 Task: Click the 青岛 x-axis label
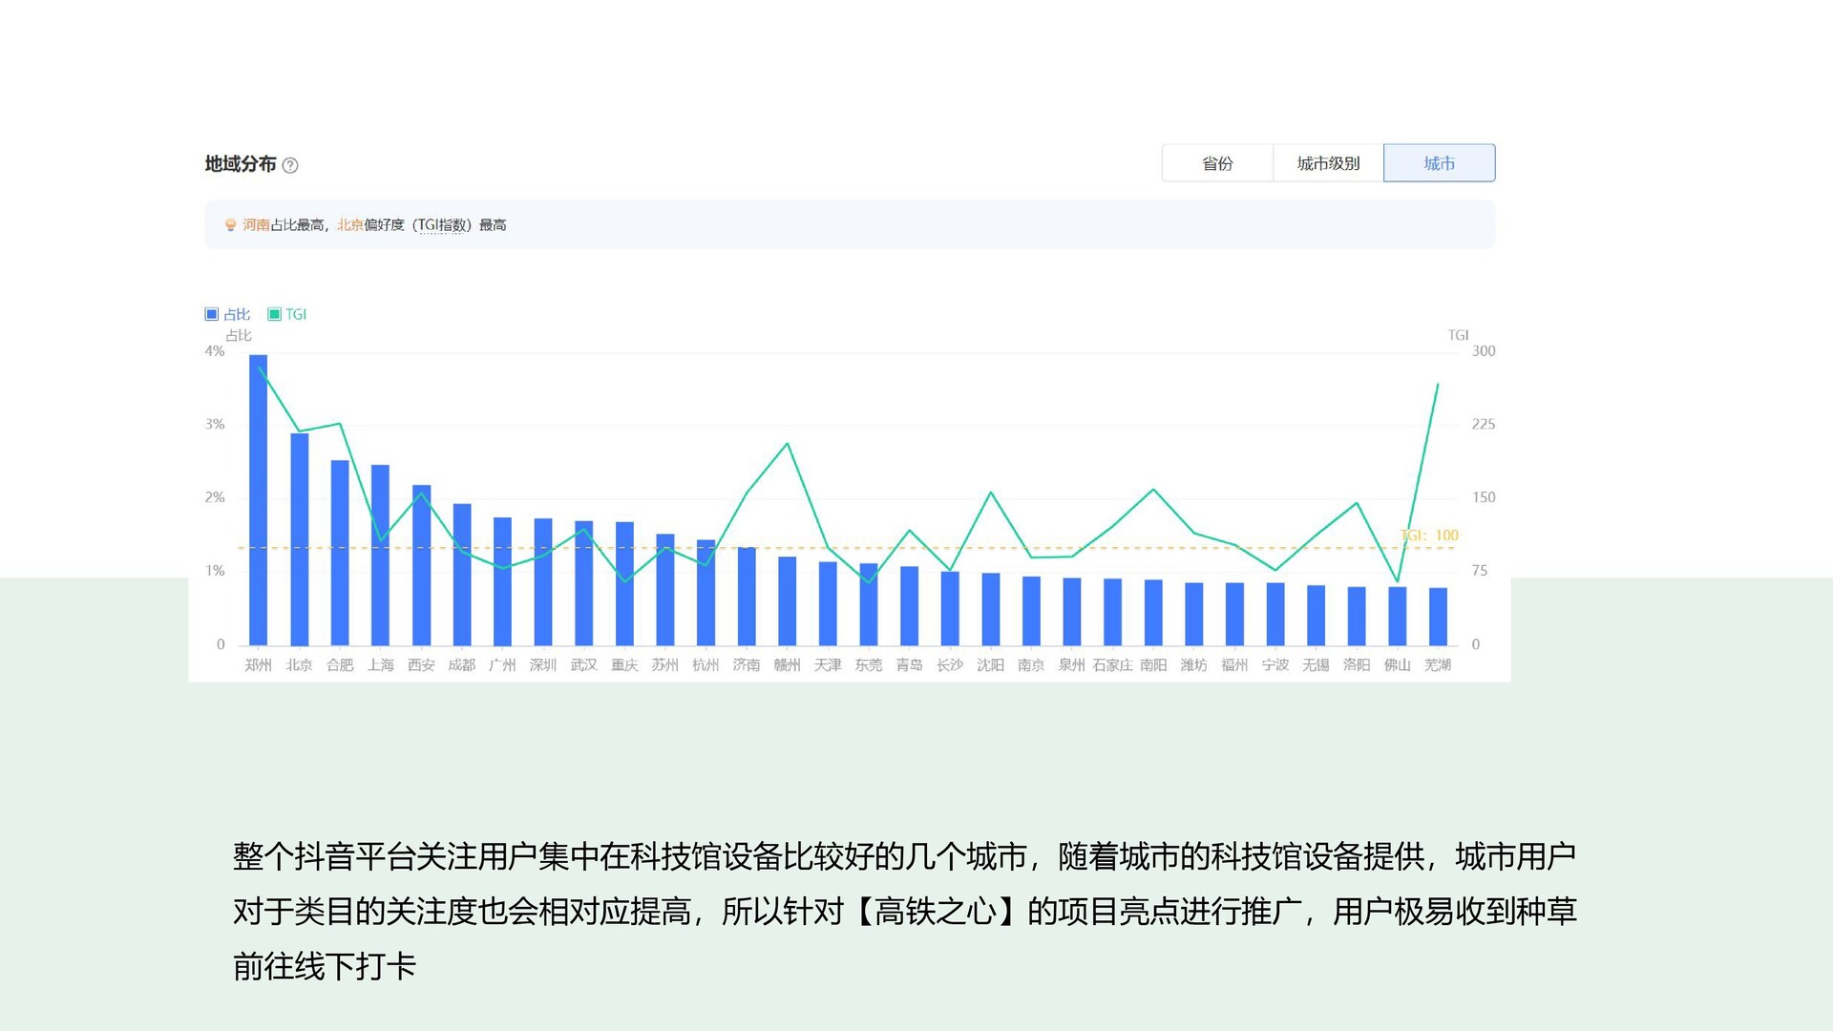point(909,664)
